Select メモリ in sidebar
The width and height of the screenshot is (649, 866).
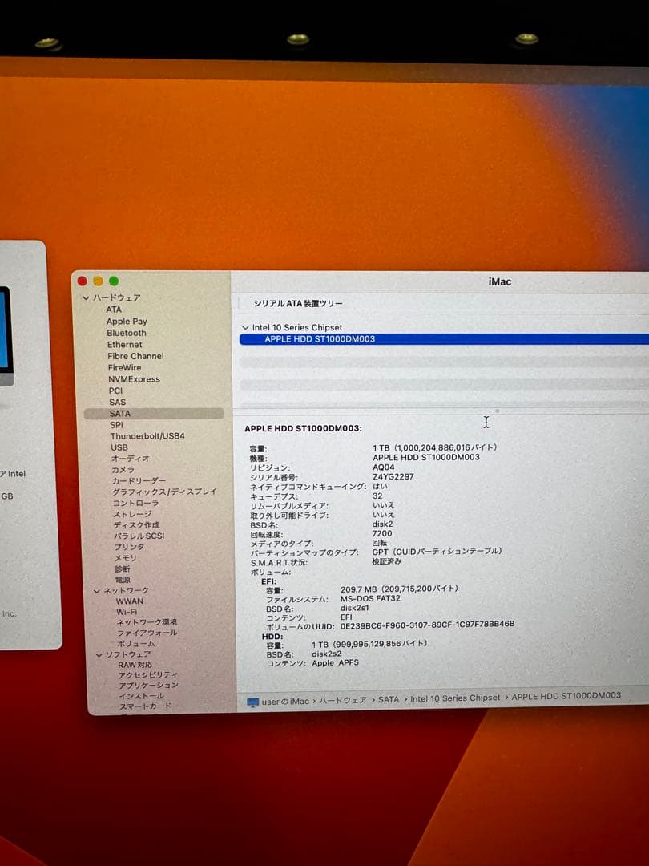pos(126,558)
